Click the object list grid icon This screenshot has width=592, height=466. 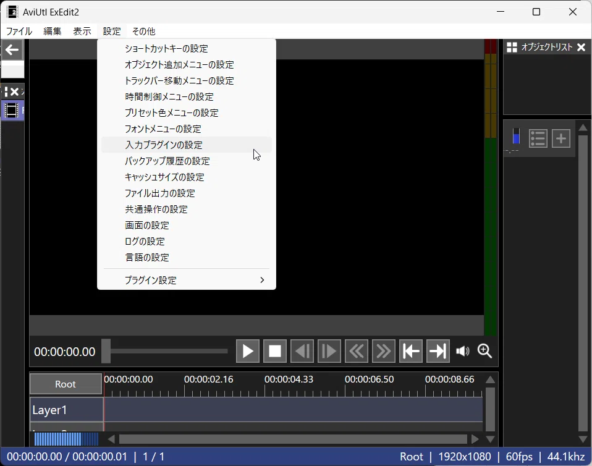coord(512,47)
